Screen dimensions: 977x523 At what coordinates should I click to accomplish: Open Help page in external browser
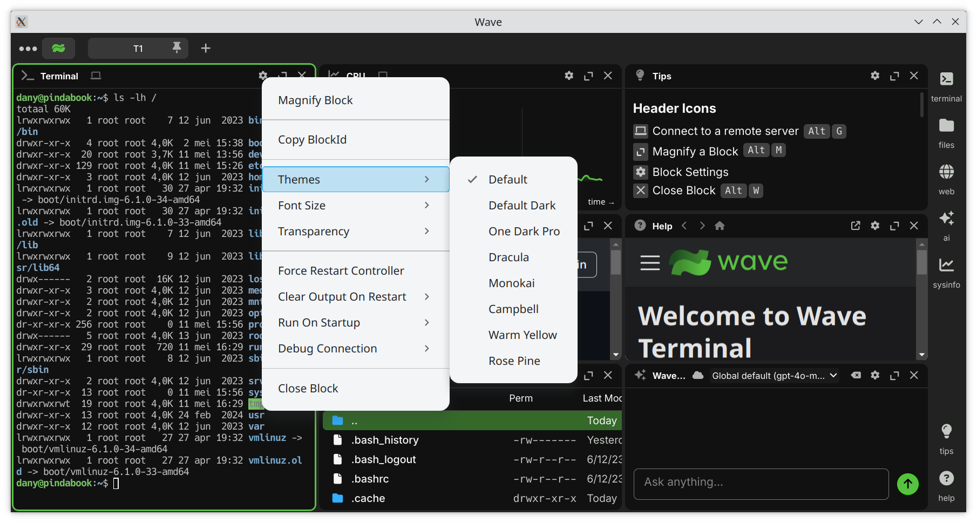856,226
